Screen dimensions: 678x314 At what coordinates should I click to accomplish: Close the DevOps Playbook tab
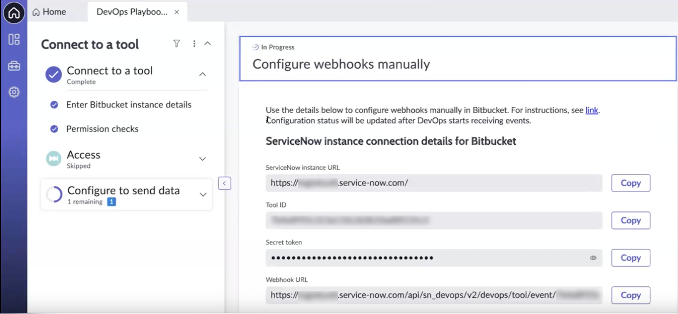[x=177, y=12]
